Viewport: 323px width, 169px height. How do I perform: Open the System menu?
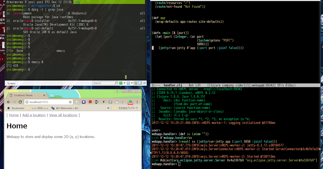pyautogui.click(x=11, y=83)
